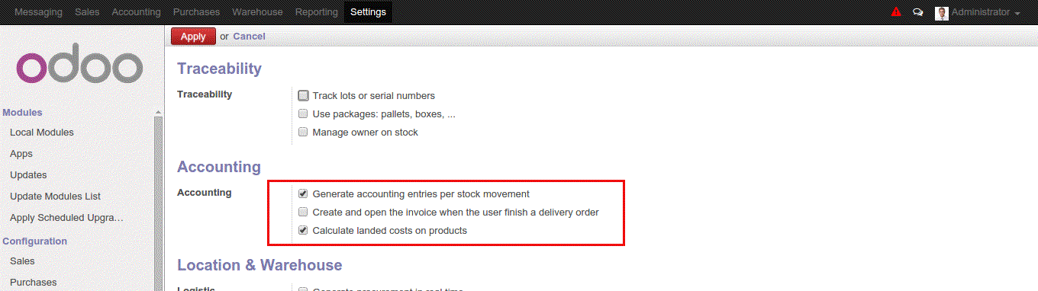Enable Track lots or serial numbers
The image size is (1038, 291).
(303, 96)
